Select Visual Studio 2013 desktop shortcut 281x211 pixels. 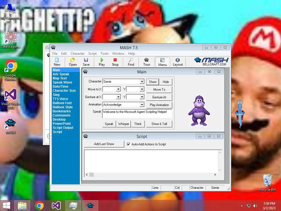pos(11,99)
